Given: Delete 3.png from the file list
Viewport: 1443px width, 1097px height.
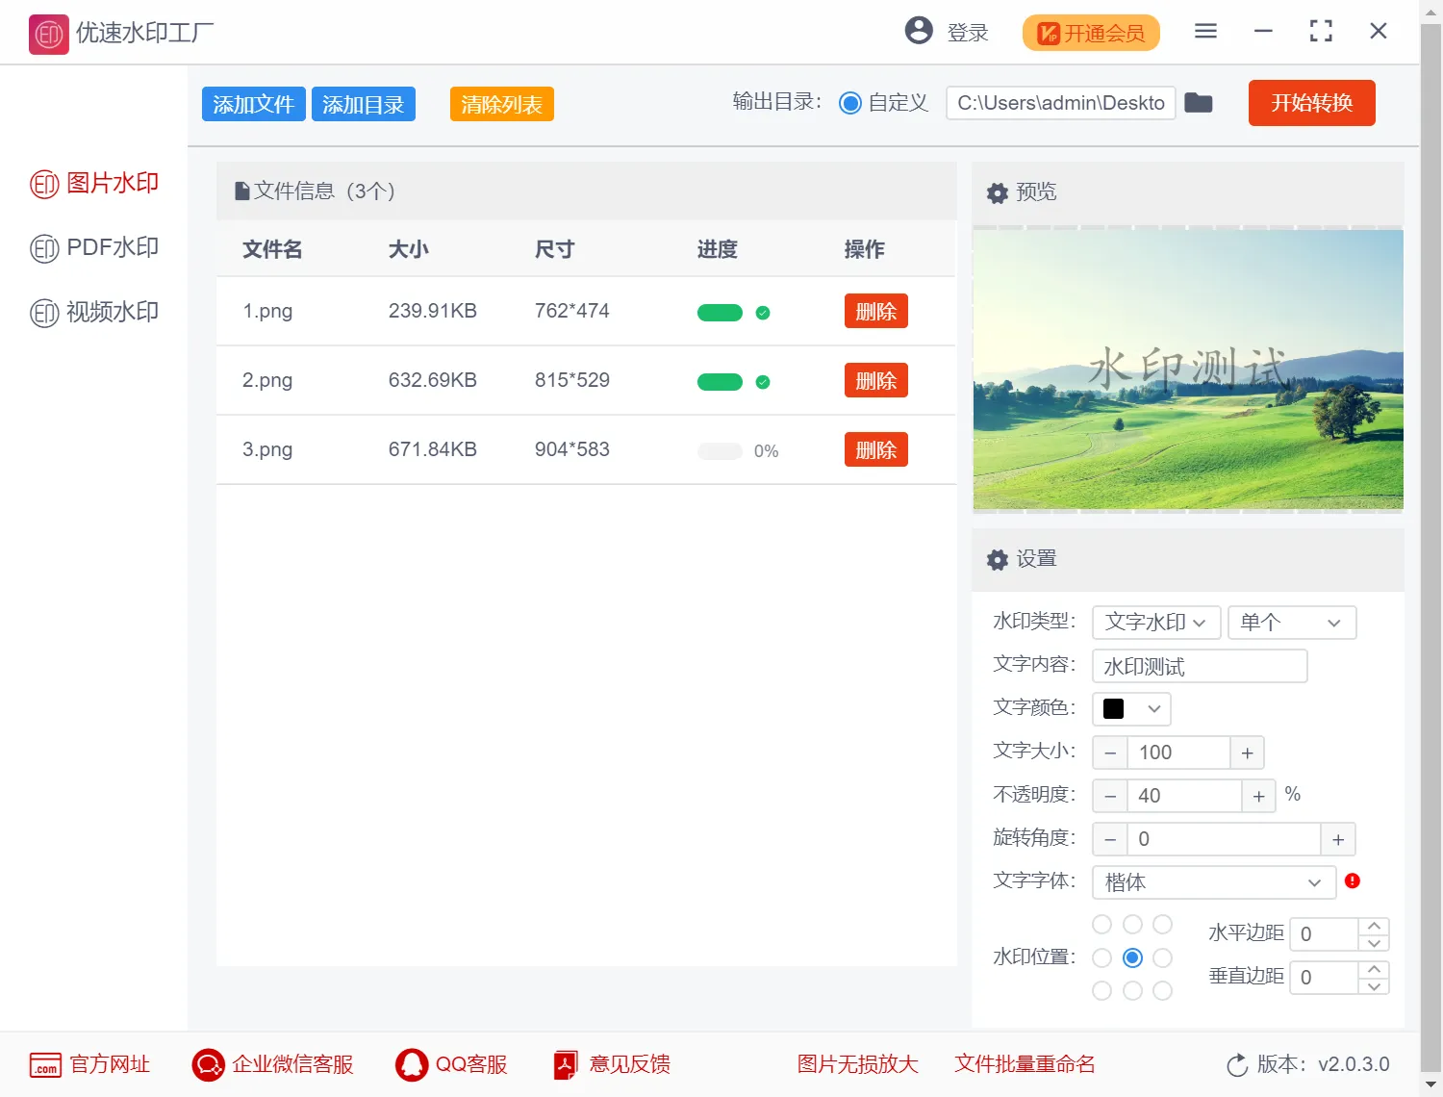Looking at the screenshot, I should (x=875, y=449).
